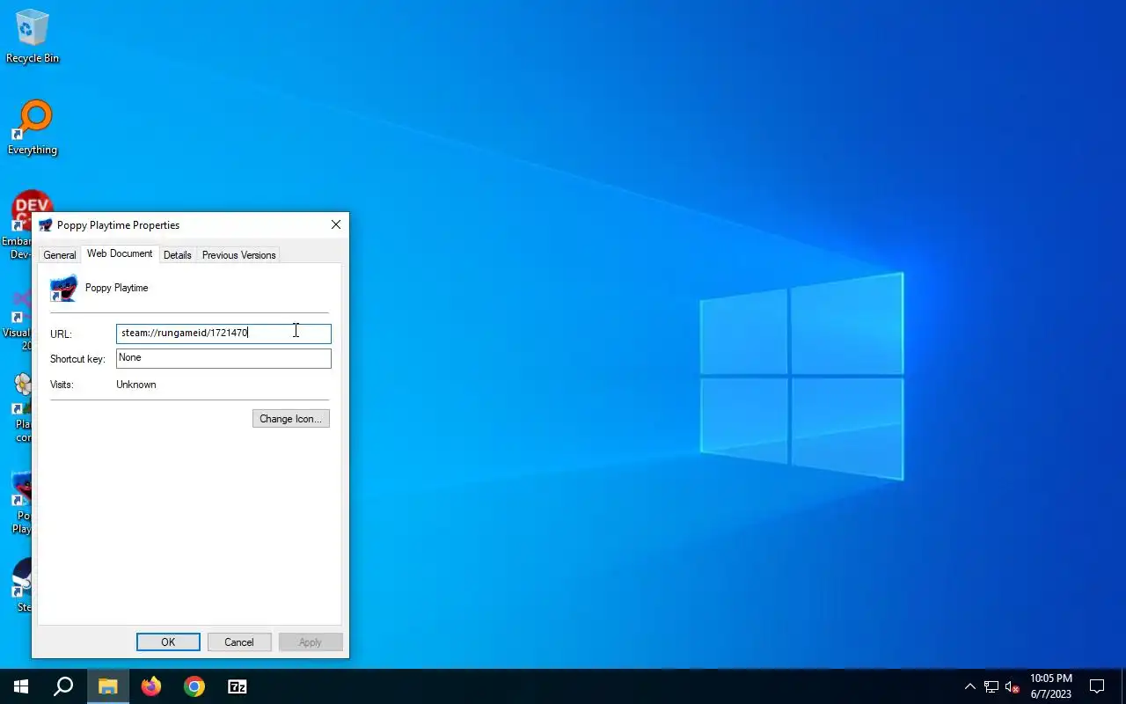Image resolution: width=1126 pixels, height=704 pixels.
Task: Click the muted volume tray icon
Action: tap(1013, 686)
